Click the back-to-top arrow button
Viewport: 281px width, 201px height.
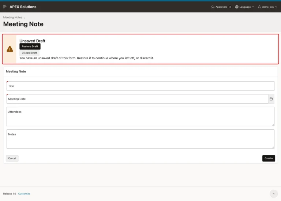coord(274,194)
